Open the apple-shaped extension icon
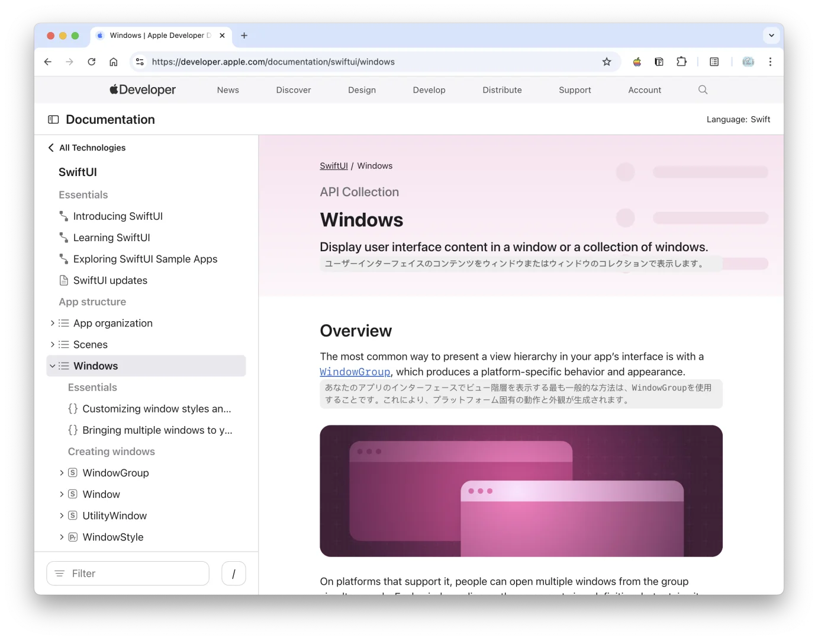818x640 pixels. (x=637, y=62)
